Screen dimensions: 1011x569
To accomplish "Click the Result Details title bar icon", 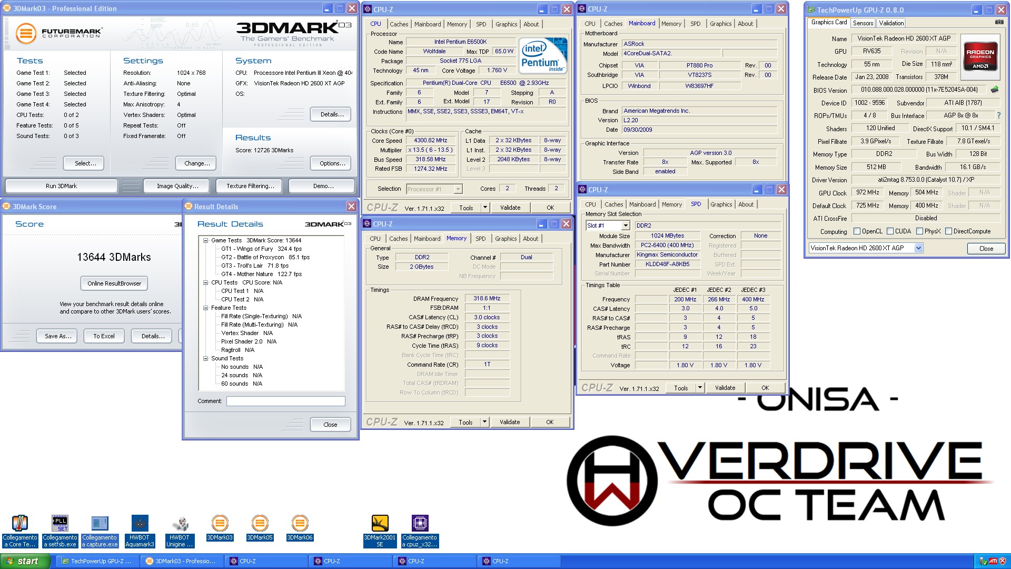I will point(189,207).
